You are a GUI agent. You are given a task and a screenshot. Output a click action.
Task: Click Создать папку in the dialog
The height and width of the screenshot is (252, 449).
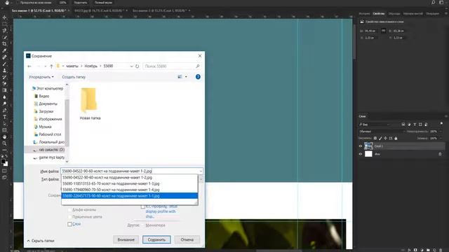tap(74, 77)
